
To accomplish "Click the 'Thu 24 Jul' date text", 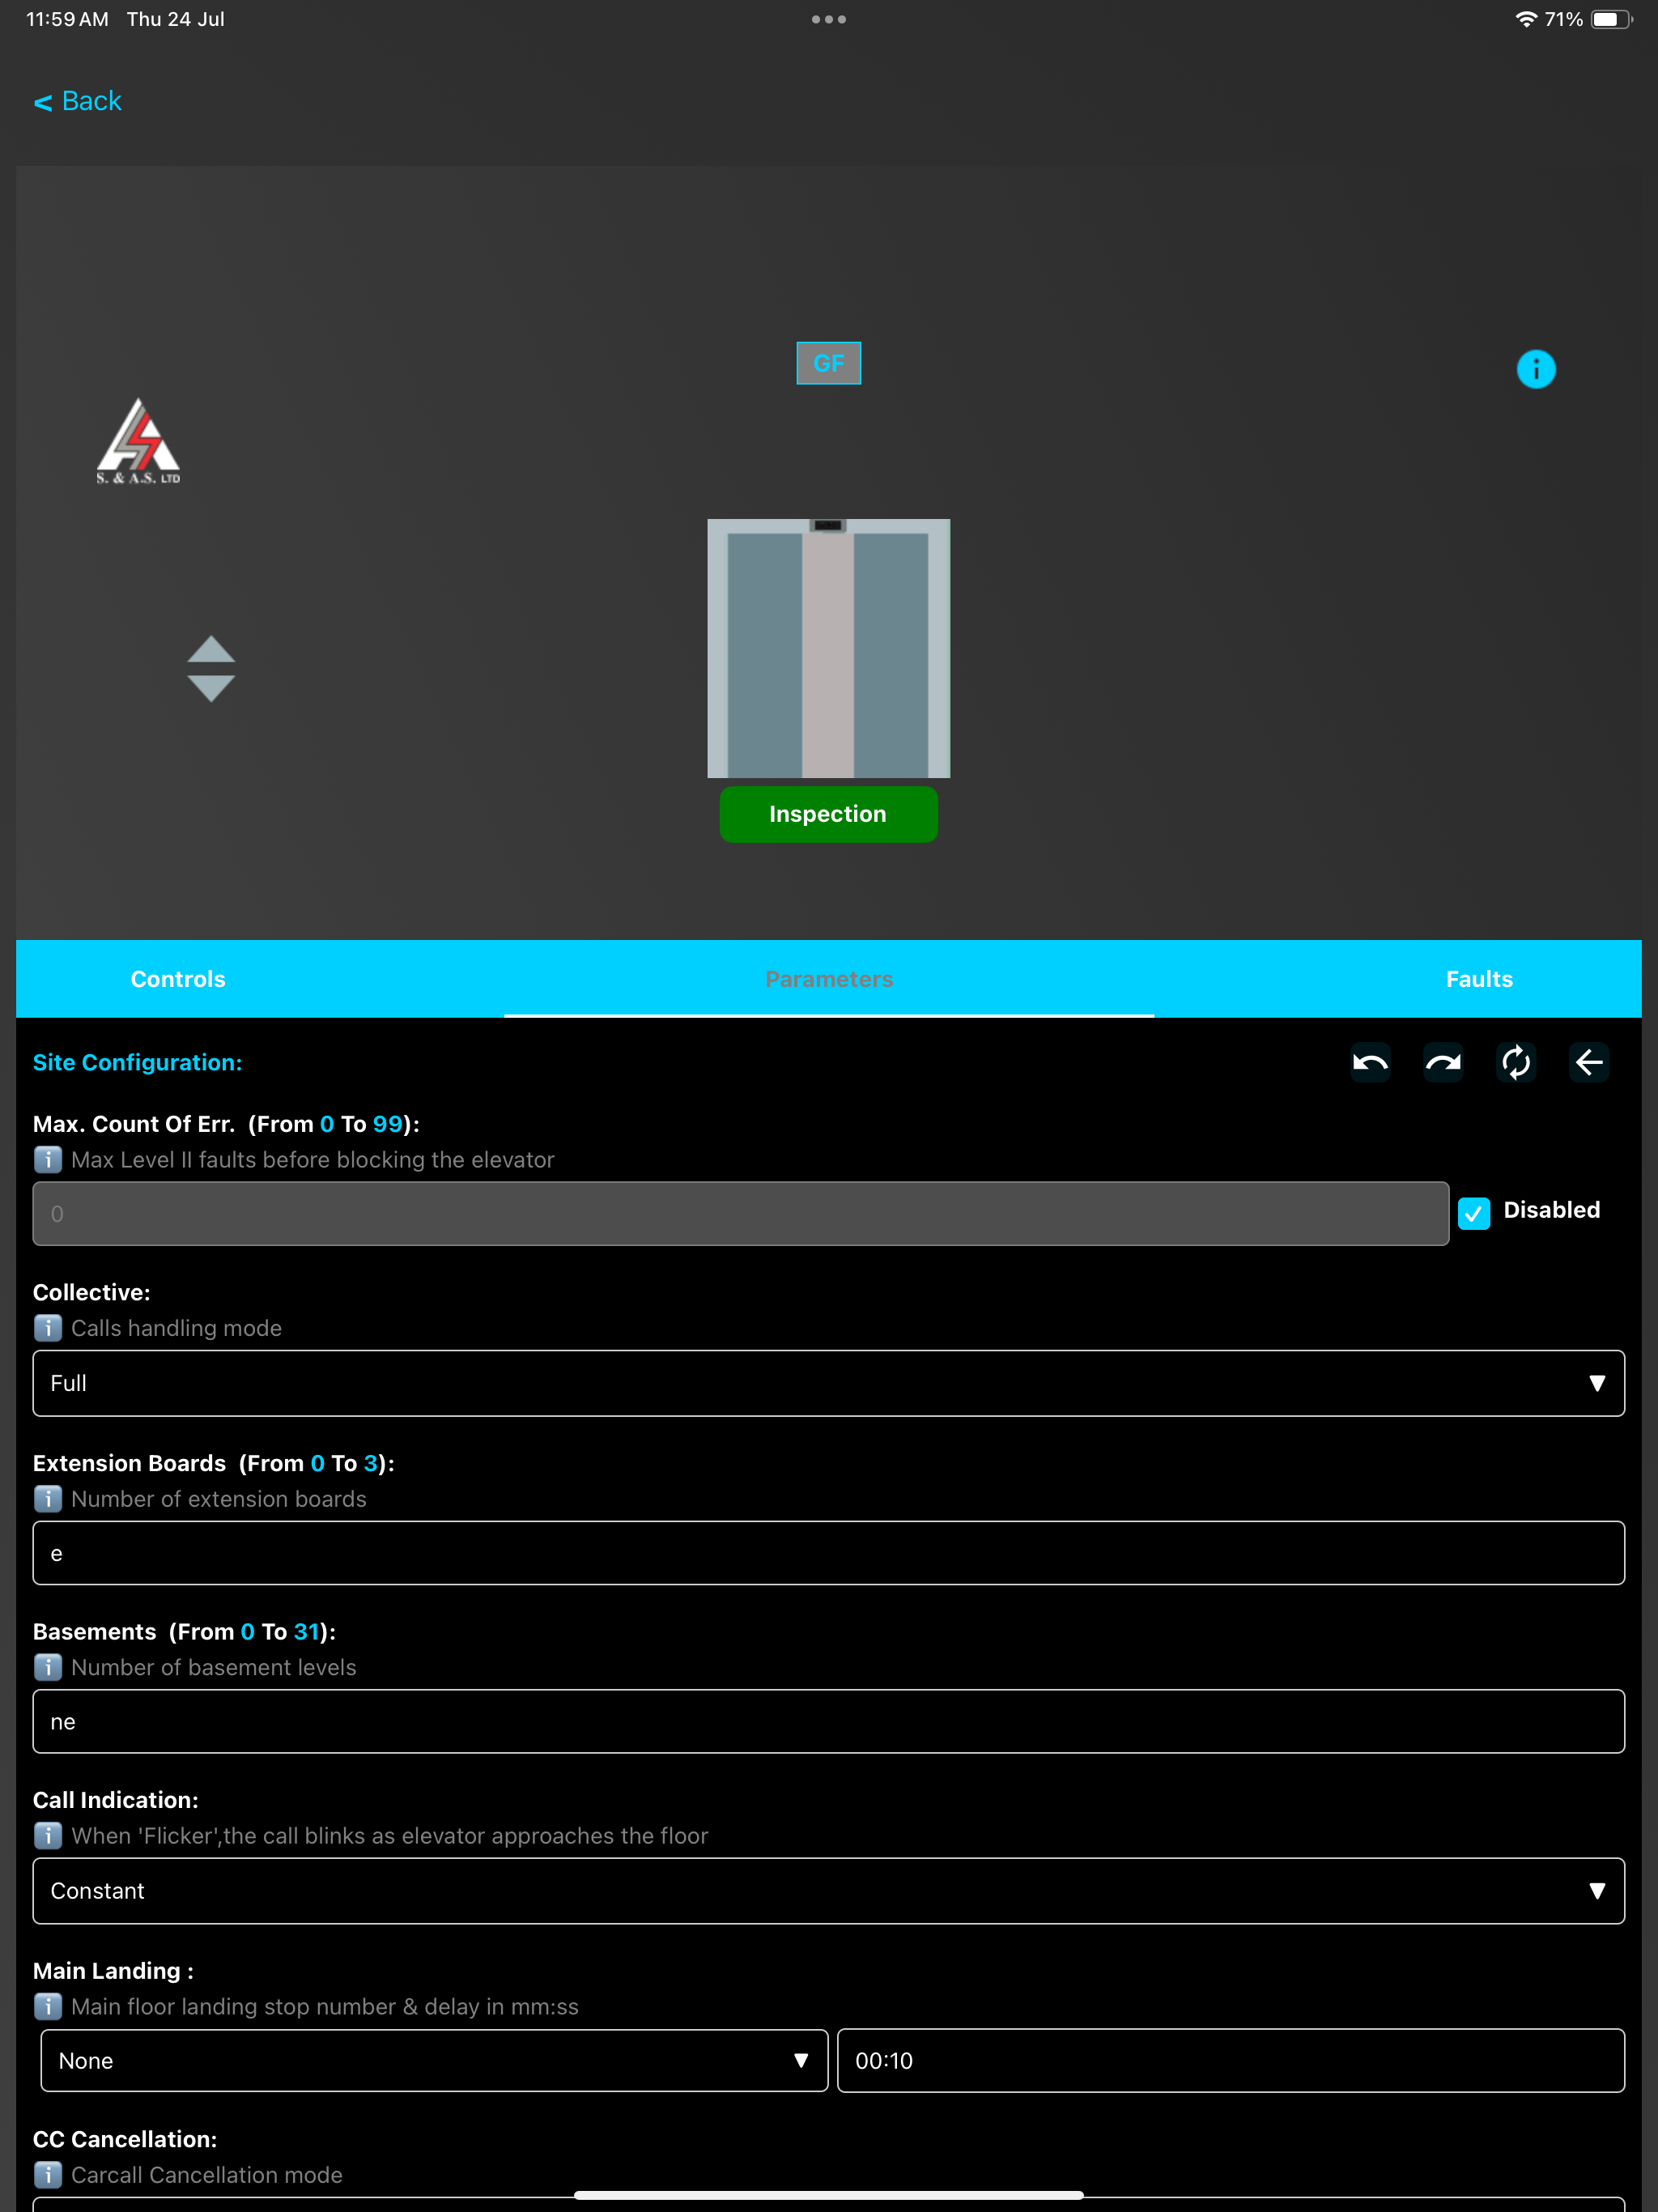I will 175,19.
